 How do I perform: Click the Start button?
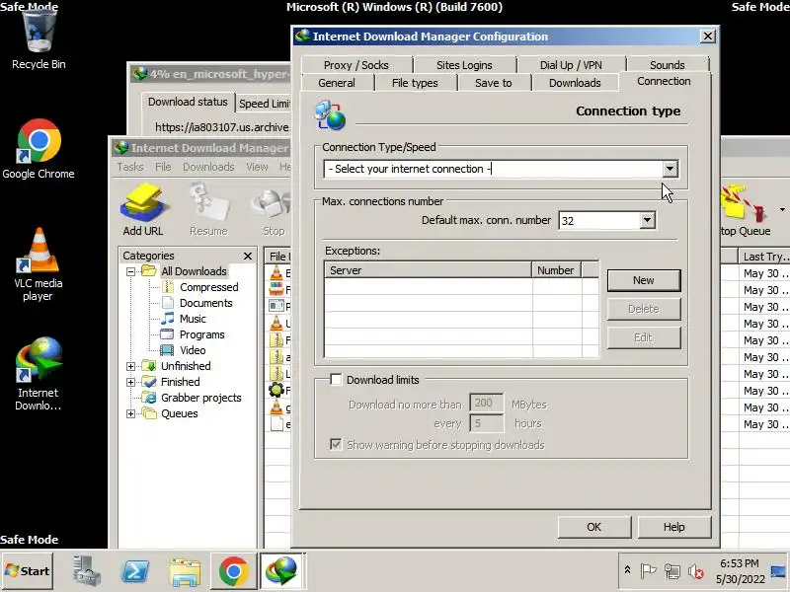coord(28,571)
